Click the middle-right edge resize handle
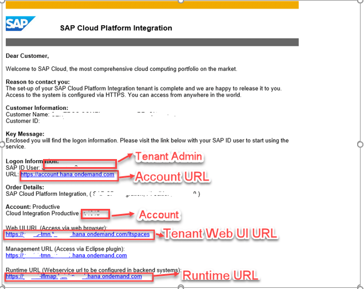 pyautogui.click(x=361, y=144)
